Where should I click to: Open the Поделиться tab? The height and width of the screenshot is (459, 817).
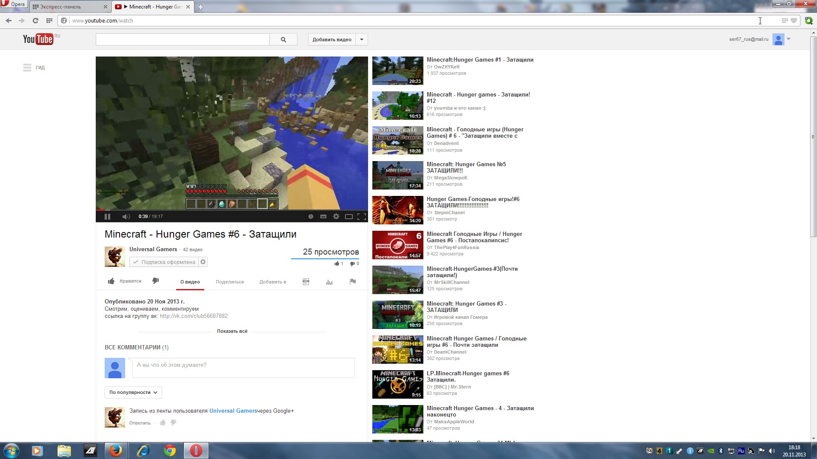[230, 282]
